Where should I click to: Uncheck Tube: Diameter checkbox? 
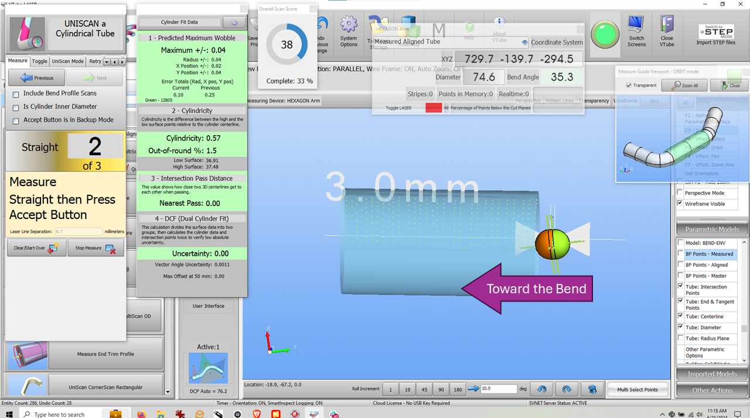pos(680,327)
